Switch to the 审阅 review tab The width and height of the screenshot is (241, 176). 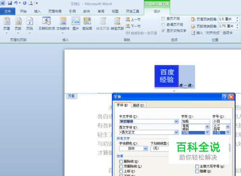(x=101, y=11)
